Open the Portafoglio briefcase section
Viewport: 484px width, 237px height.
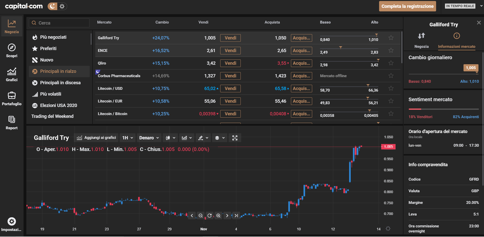12,99
